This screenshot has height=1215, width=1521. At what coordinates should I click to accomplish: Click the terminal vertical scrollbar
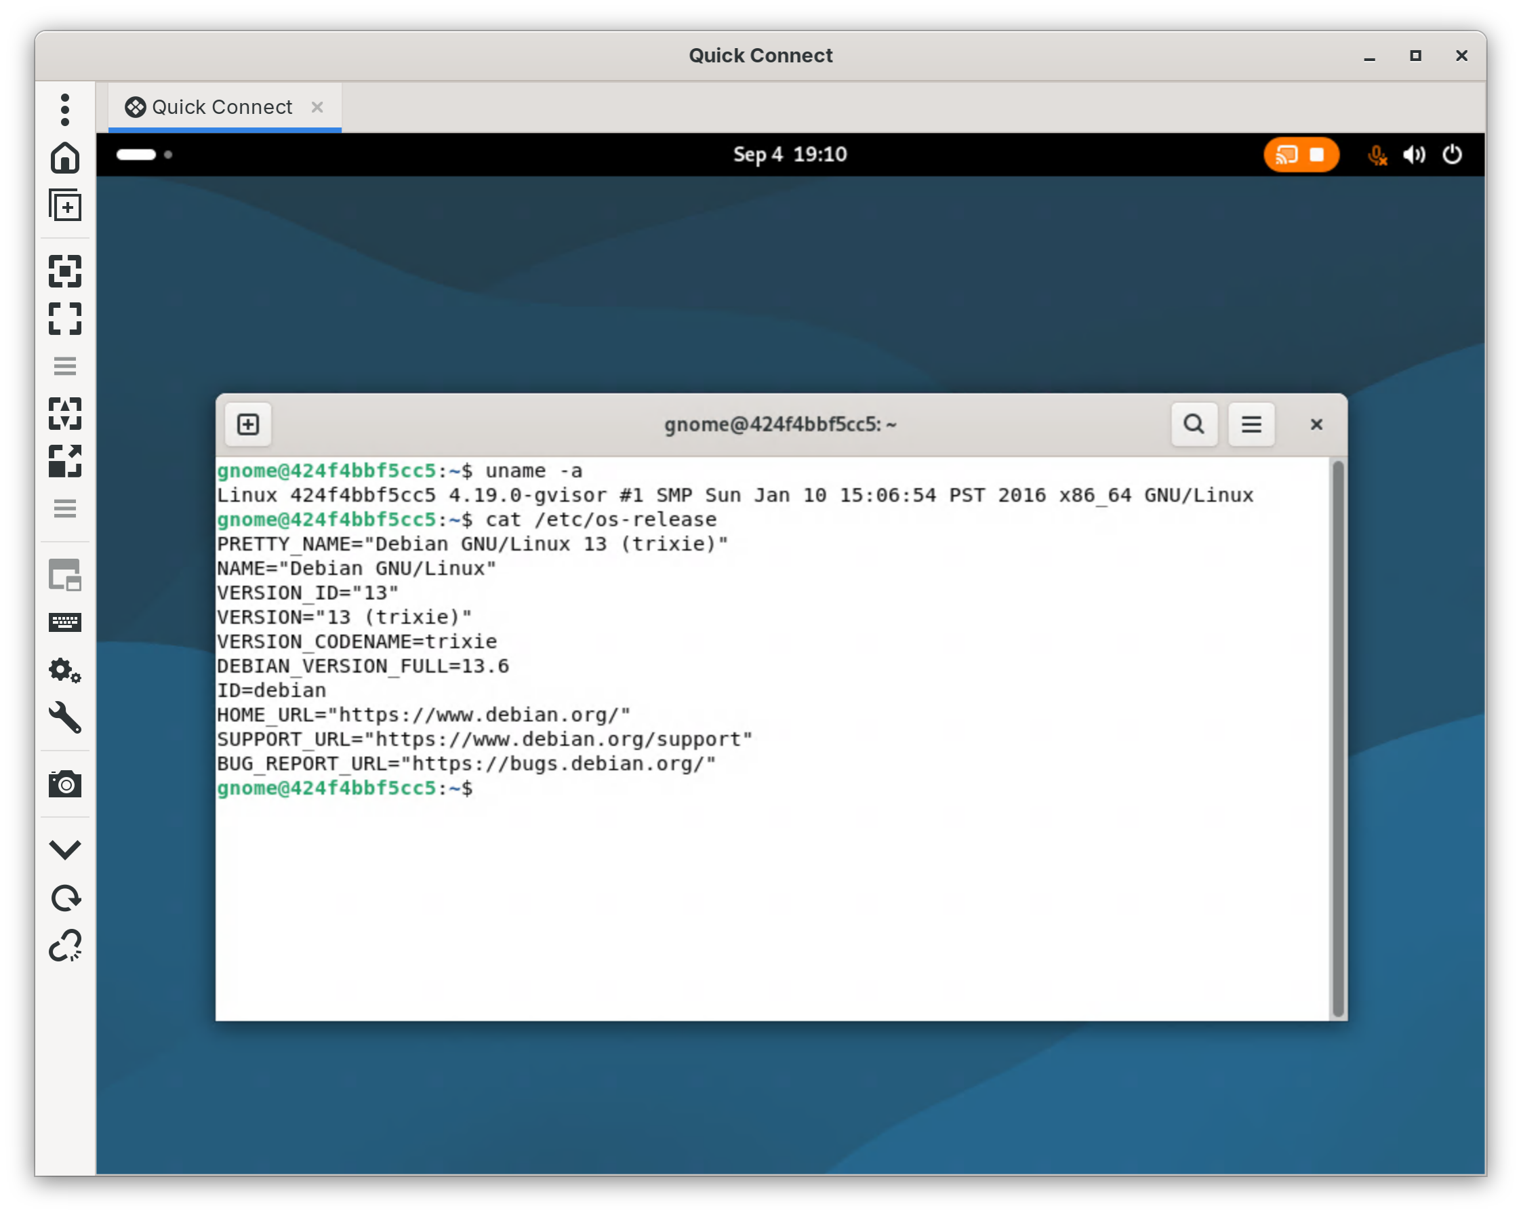point(1337,738)
